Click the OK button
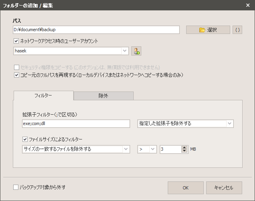Image resolution: width=255 pixels, height=201 pixels. point(186,188)
